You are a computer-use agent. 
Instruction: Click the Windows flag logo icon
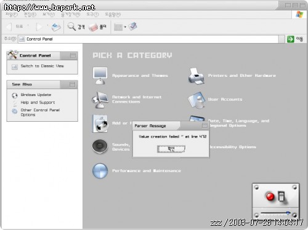(299, 15)
